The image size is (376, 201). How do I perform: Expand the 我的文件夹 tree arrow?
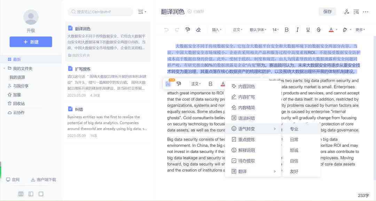pyautogui.click(x=4, y=69)
